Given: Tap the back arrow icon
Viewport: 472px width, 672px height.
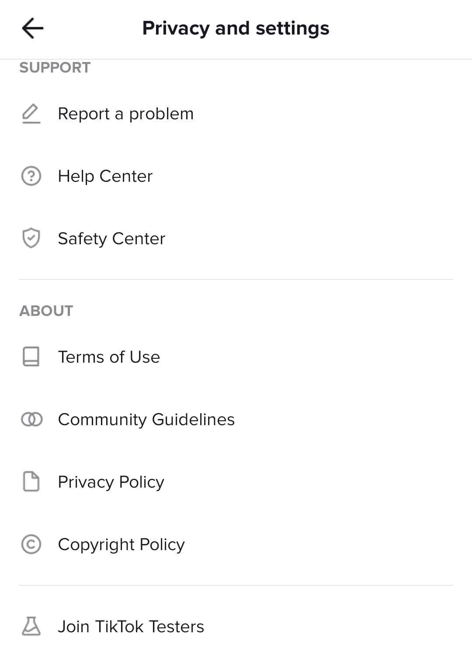Looking at the screenshot, I should click(32, 28).
